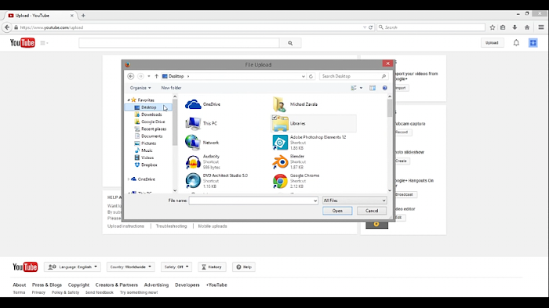
Task: Click the YouTube search magnifier button
Action: (290, 43)
